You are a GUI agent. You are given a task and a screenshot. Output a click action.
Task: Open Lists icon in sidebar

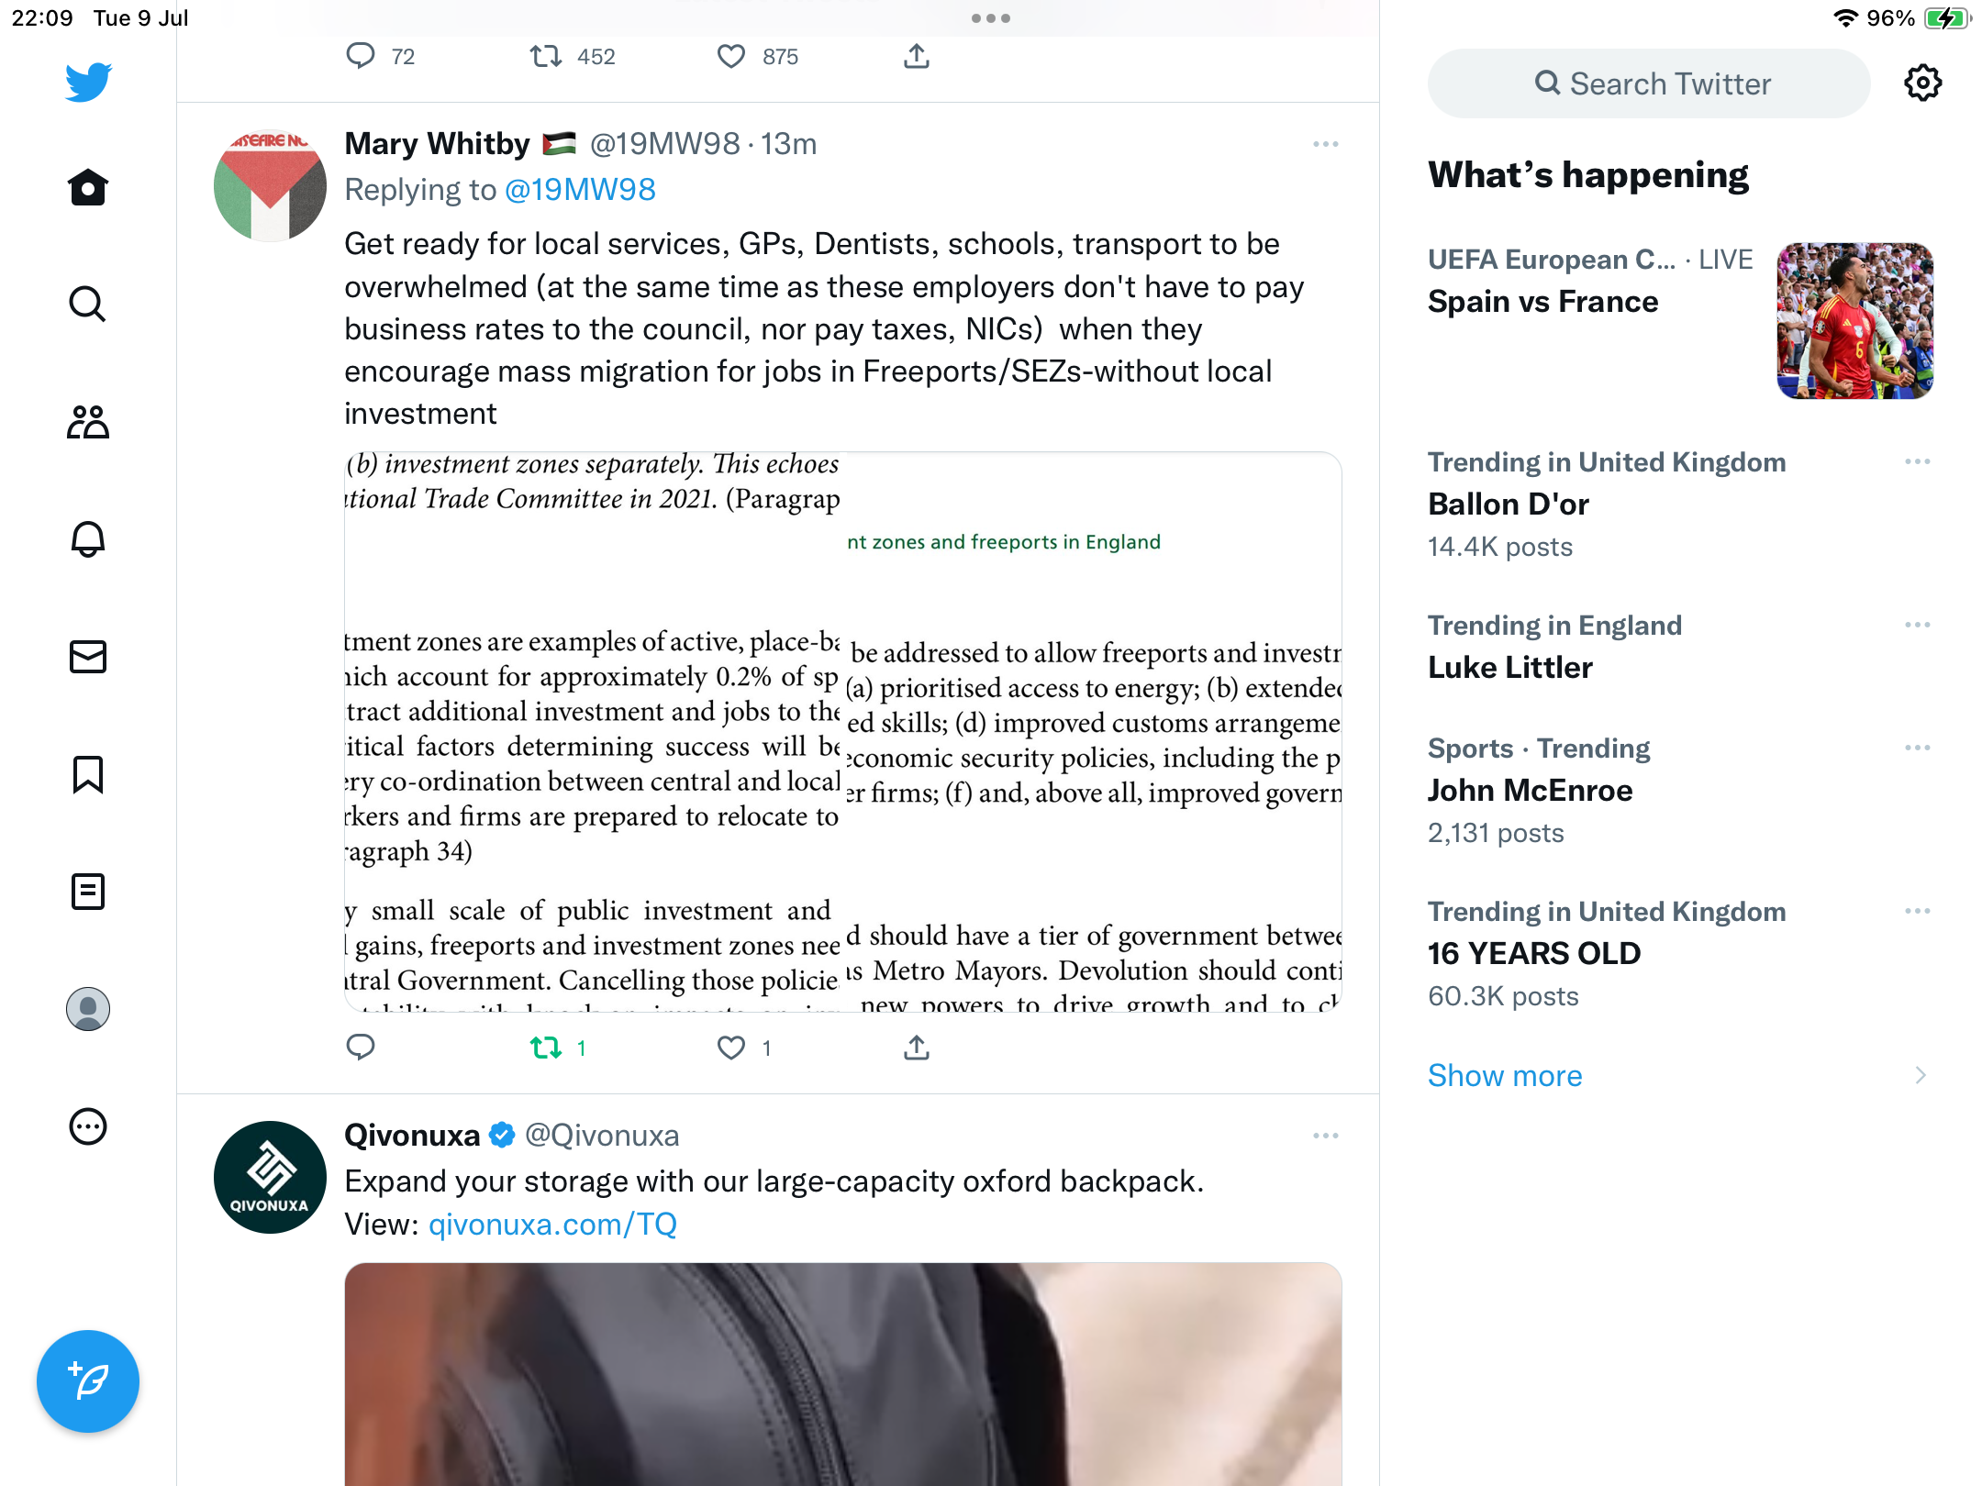pos(88,892)
